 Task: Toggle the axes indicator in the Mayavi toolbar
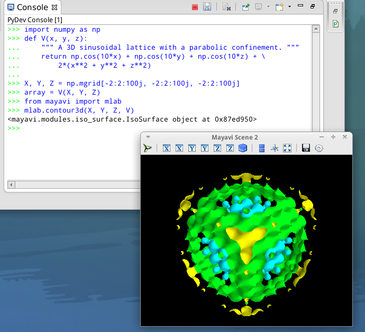click(x=275, y=148)
